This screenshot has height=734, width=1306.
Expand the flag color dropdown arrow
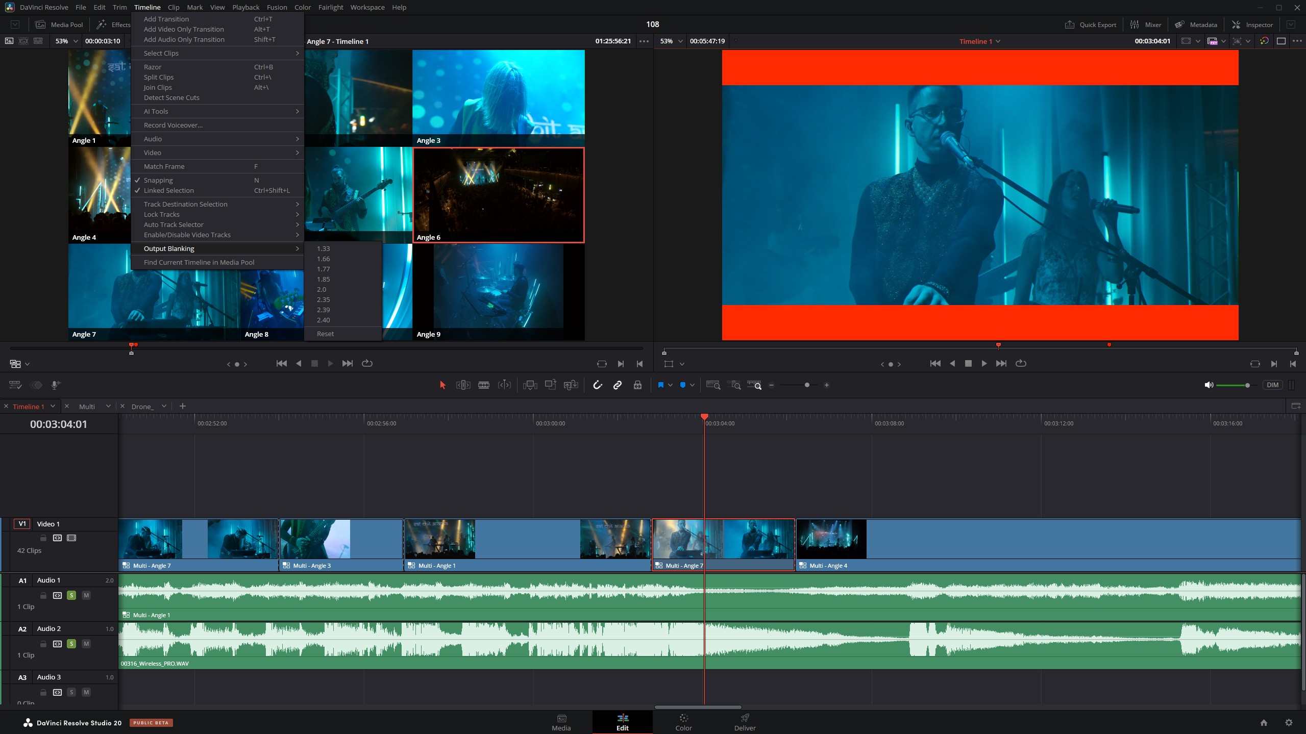pyautogui.click(x=670, y=385)
